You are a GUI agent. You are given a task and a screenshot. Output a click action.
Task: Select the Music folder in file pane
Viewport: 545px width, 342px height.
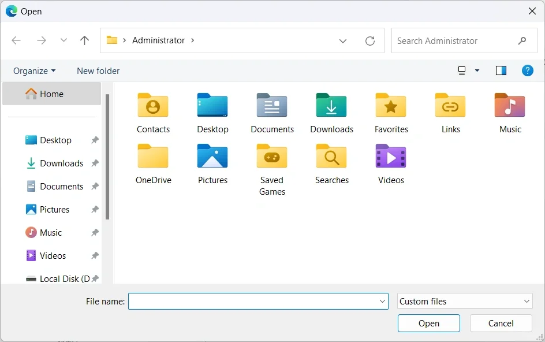pyautogui.click(x=510, y=105)
